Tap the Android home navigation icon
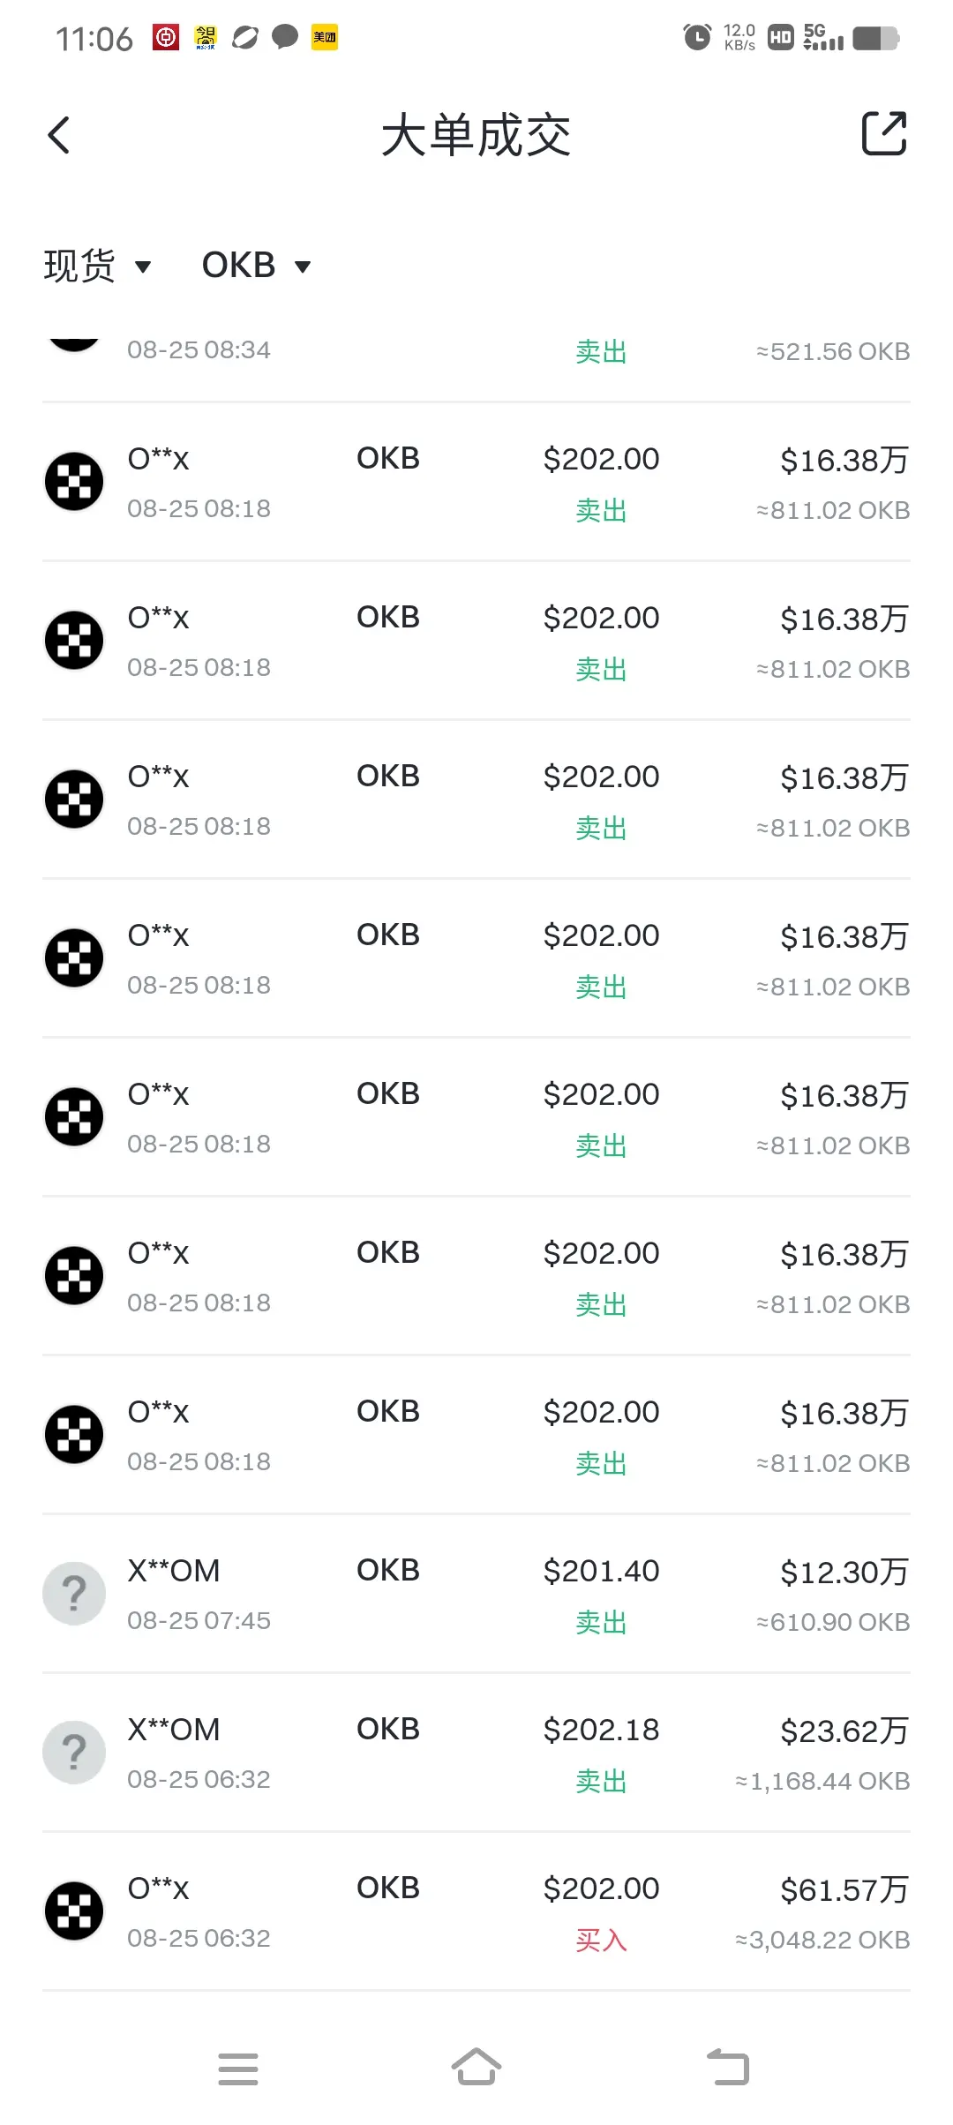 click(476, 2067)
